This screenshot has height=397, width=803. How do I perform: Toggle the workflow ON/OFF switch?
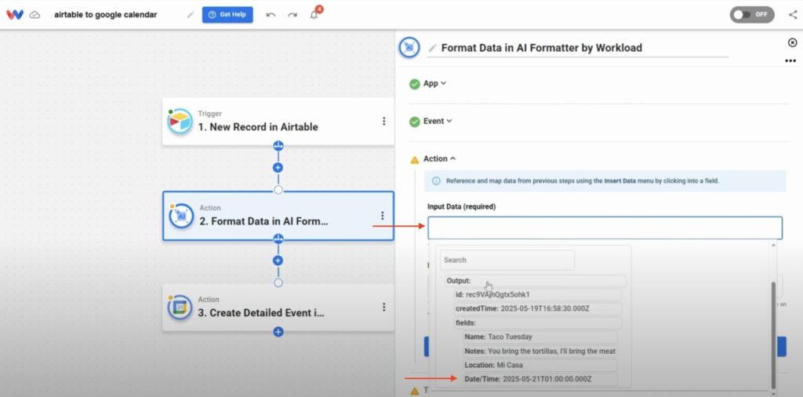[752, 14]
